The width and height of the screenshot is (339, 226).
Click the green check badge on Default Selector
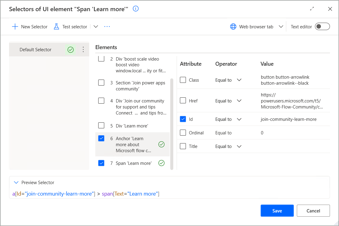71,49
